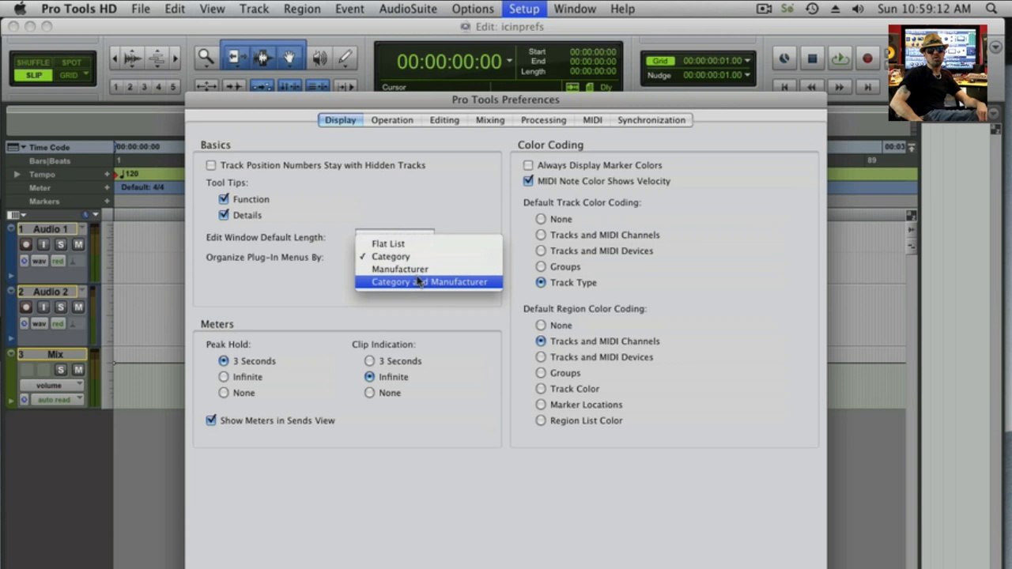Click the Fast Forward transport button
The width and height of the screenshot is (1012, 569).
840,86
